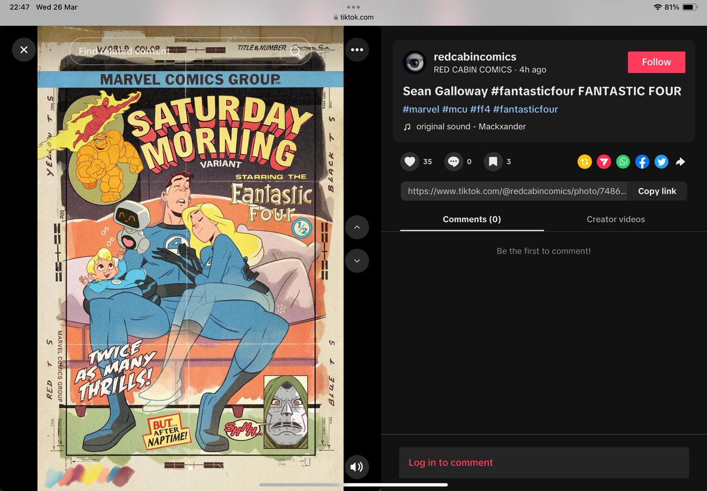
Task: Click the like count 35
Action: 428,161
